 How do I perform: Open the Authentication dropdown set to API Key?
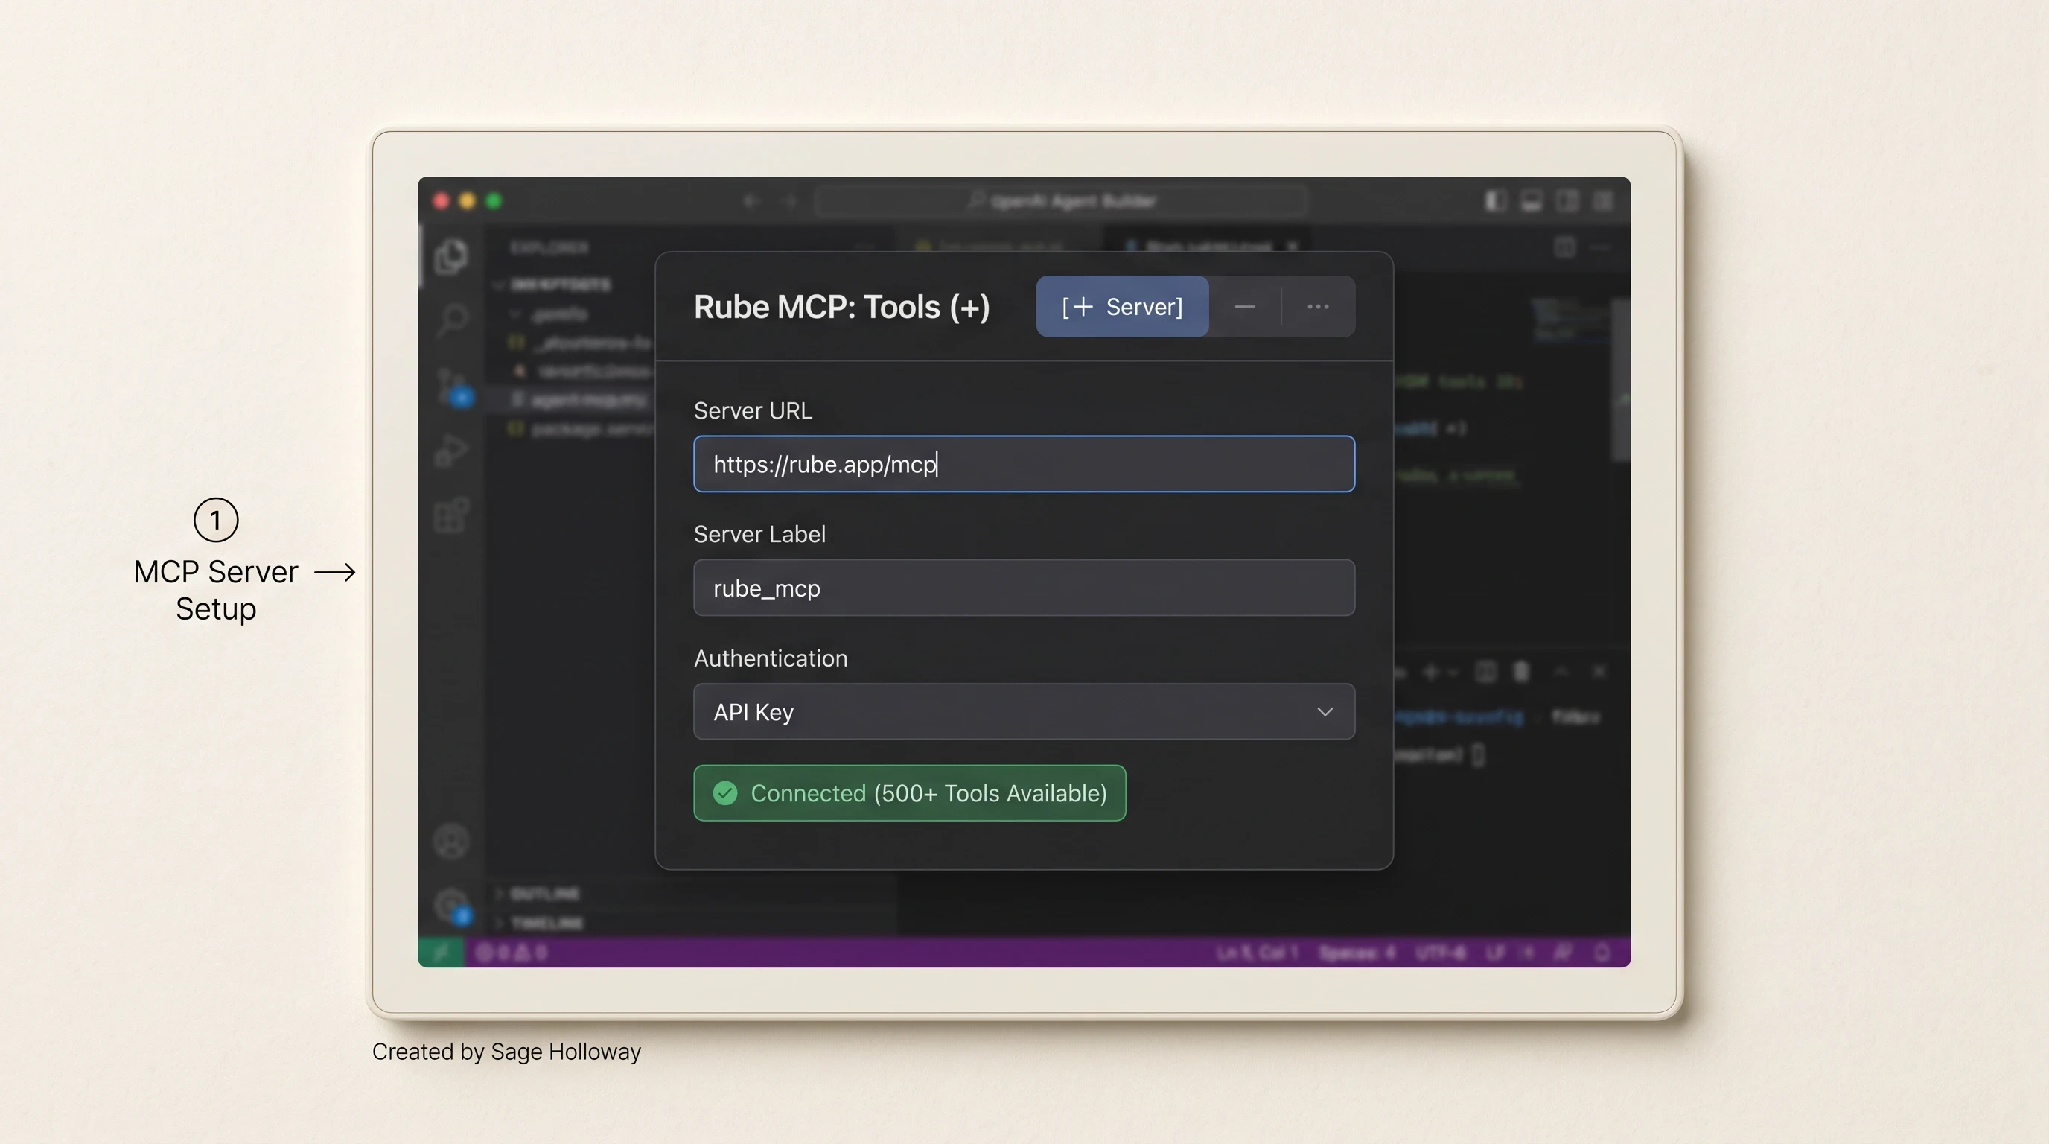pos(1024,712)
